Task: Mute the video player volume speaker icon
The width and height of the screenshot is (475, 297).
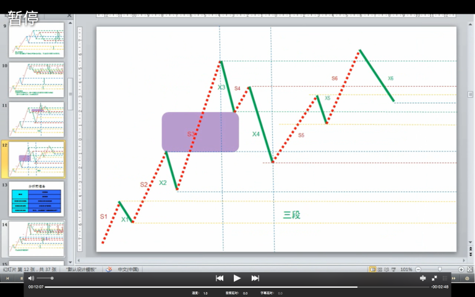Action: point(31,278)
